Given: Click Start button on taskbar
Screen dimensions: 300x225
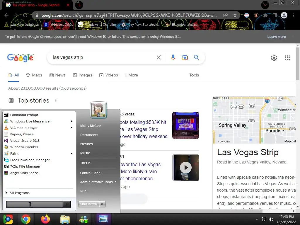Looking at the screenshot, I should click(8, 219).
